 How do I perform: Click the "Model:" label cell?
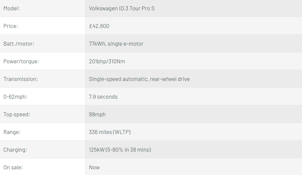pos(12,8)
